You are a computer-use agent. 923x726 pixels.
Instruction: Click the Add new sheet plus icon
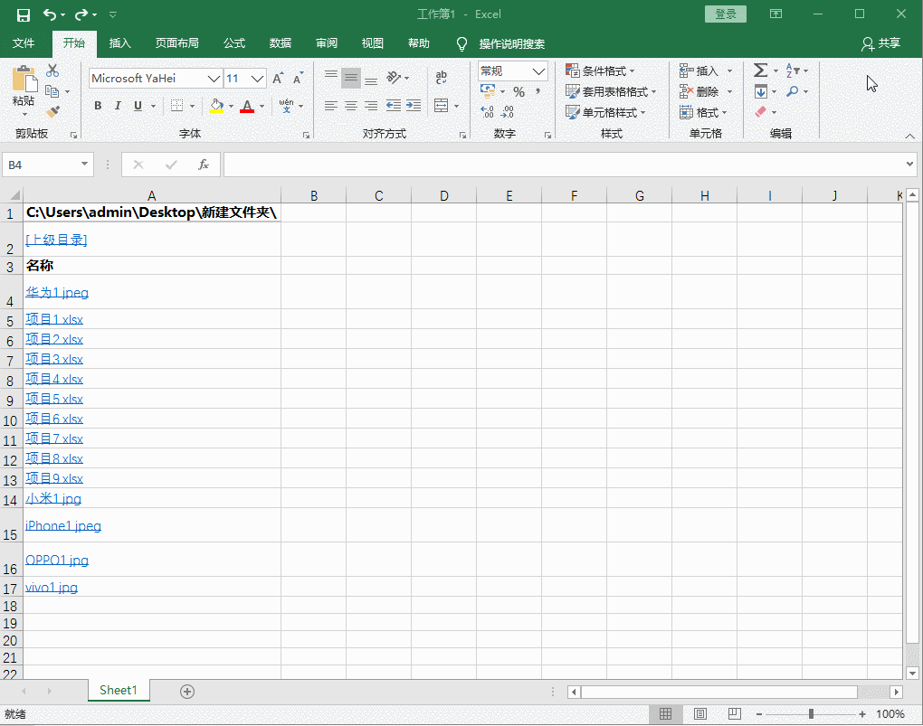click(x=187, y=691)
